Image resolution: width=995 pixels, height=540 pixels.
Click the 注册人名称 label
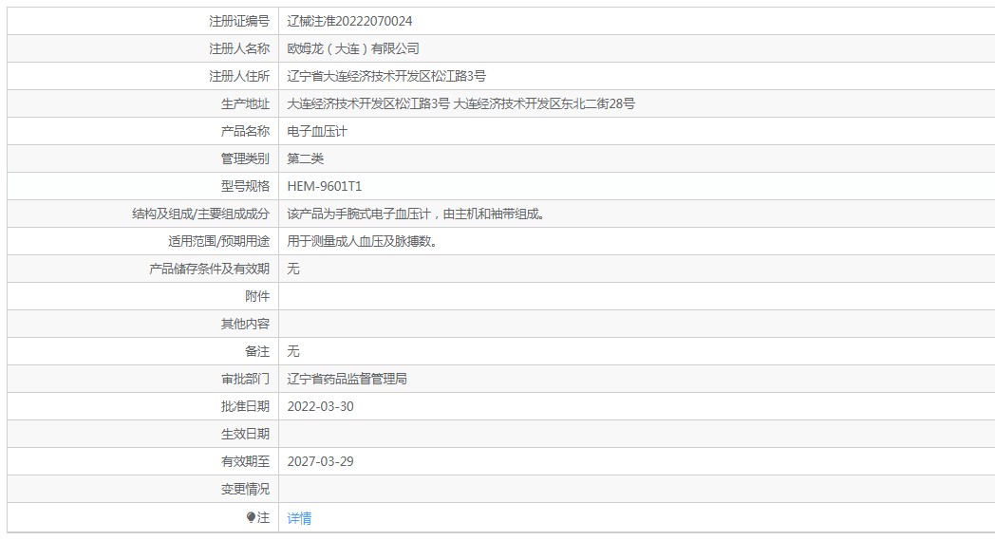click(x=239, y=48)
